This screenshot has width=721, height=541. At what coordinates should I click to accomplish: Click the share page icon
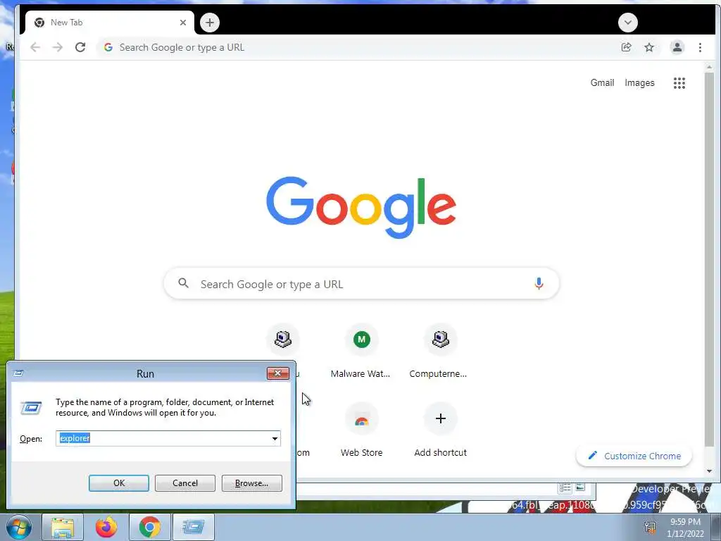(x=626, y=47)
